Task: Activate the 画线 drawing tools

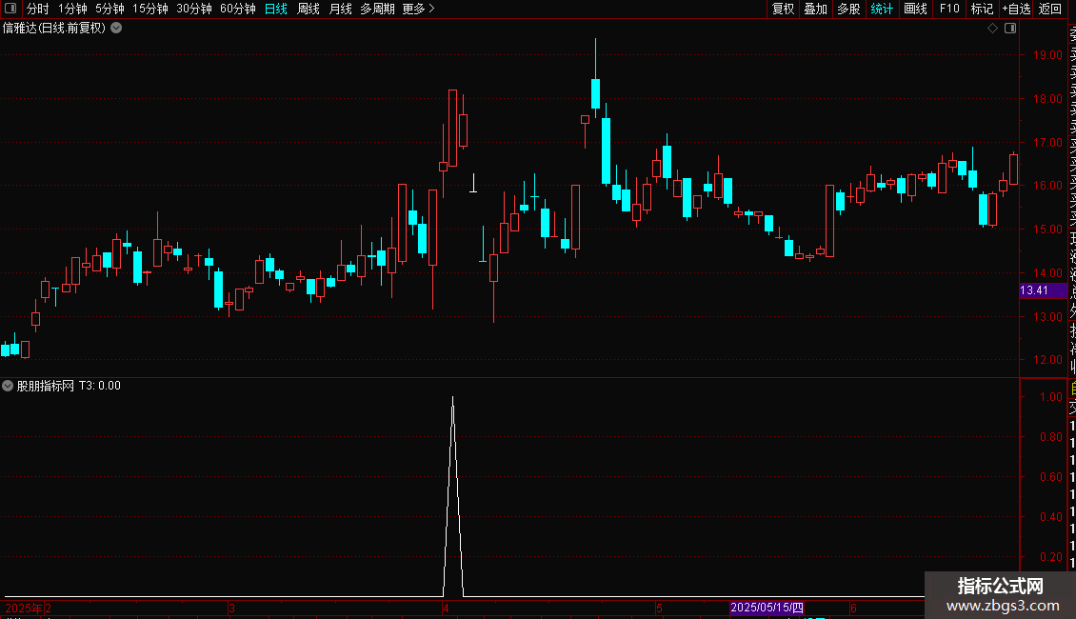Action: 915,9
